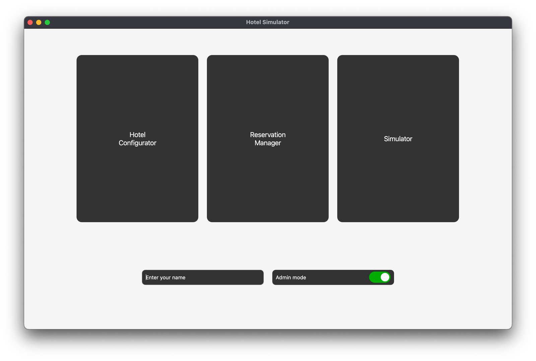Viewport: 536px width, 361px height.
Task: Click the dark Admin mode row background
Action: (x=335, y=277)
